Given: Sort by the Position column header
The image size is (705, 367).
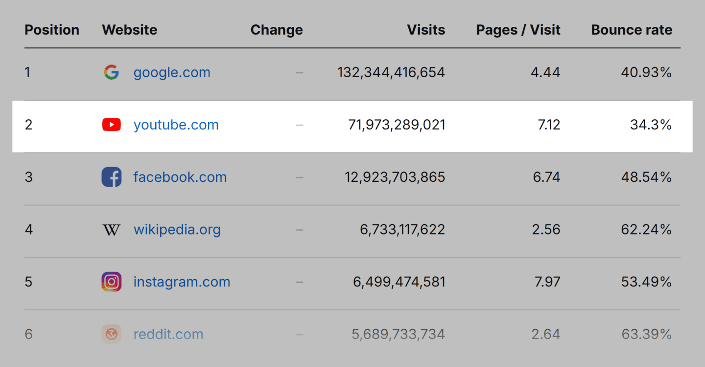Looking at the screenshot, I should pos(52,30).
